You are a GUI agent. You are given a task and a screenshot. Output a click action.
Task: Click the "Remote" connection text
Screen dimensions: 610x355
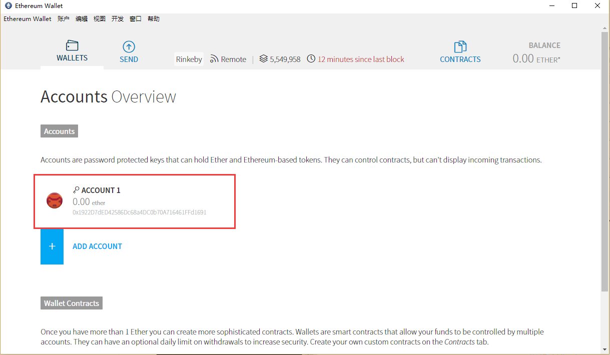pos(234,59)
